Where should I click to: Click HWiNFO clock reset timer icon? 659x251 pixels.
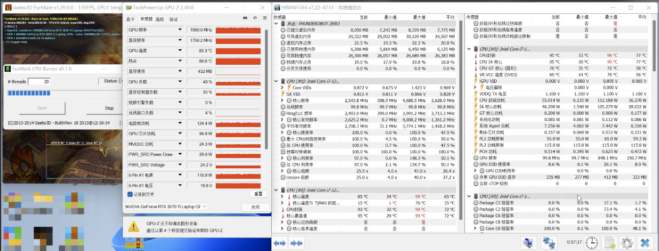(x=592, y=242)
